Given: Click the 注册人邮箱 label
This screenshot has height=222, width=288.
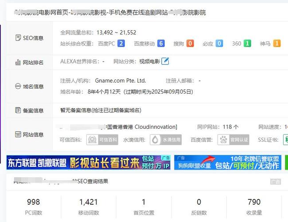Looking at the screenshot, I should (180, 81).
